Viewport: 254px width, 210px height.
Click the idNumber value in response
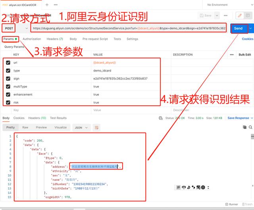89,184
